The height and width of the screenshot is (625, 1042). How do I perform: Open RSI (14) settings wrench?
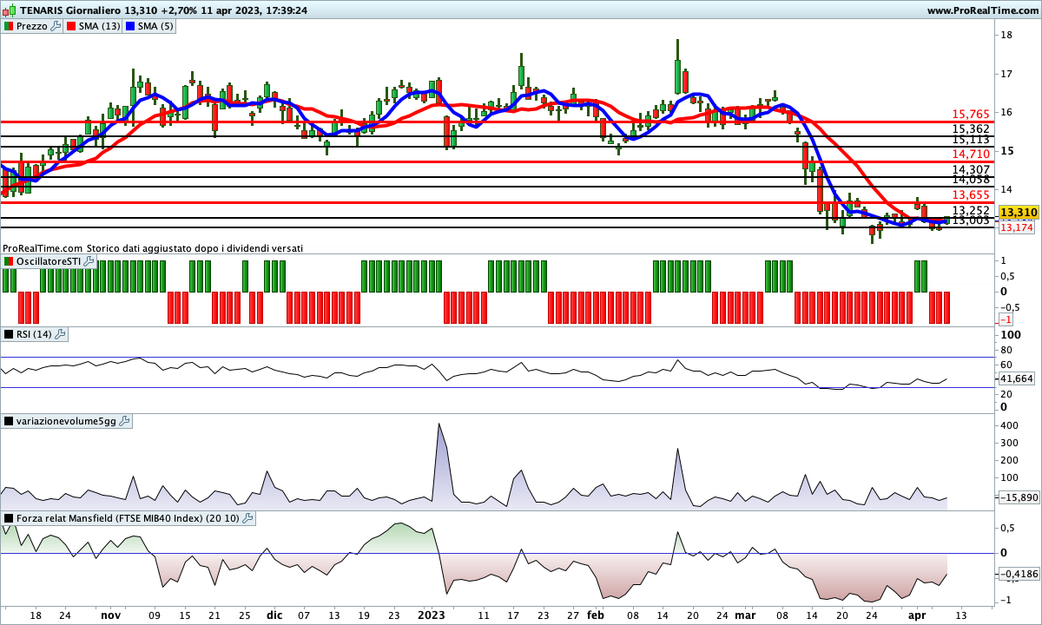tap(61, 333)
